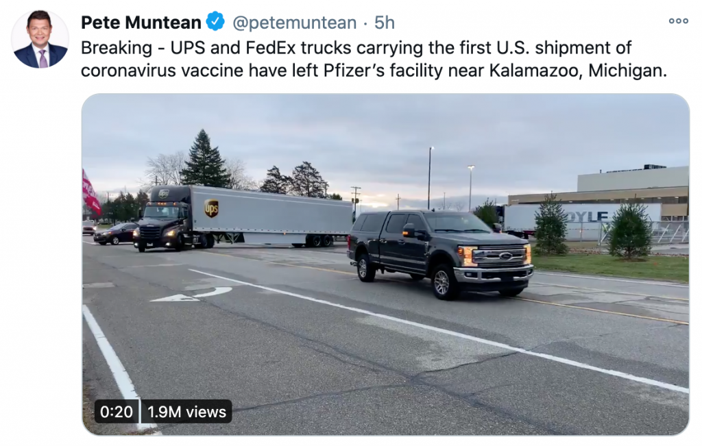This screenshot has width=702, height=446.
Task: Open the @petemuntean handle link
Action: pos(295,23)
